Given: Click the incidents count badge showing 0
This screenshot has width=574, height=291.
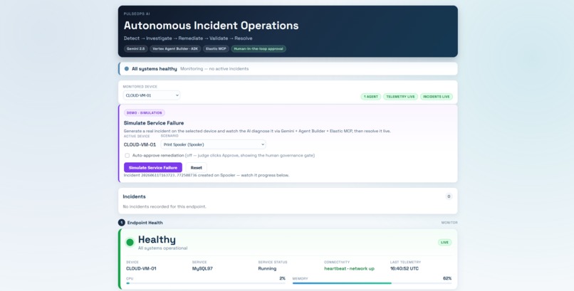Looking at the screenshot, I should (x=449, y=196).
